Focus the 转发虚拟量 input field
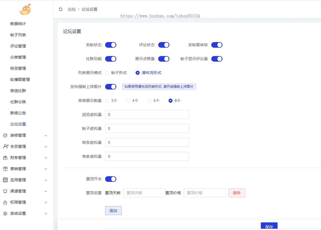 (x=147, y=142)
